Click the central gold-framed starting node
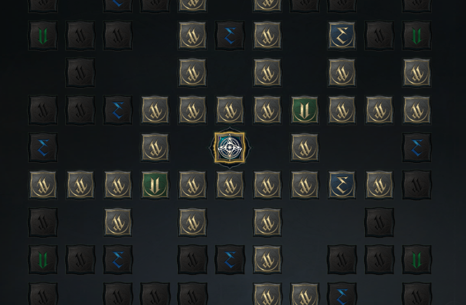Image resolution: width=466 pixels, height=305 pixels. pos(230,147)
